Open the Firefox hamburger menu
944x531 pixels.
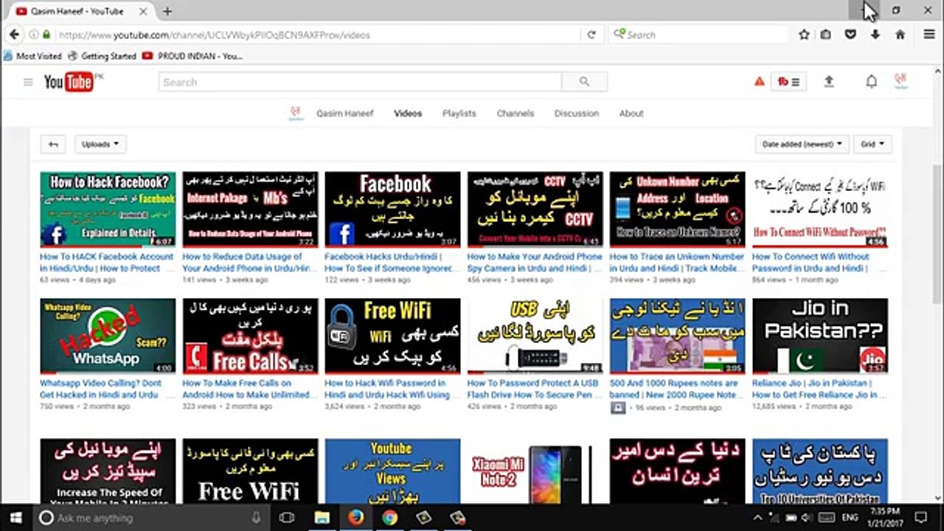point(929,35)
